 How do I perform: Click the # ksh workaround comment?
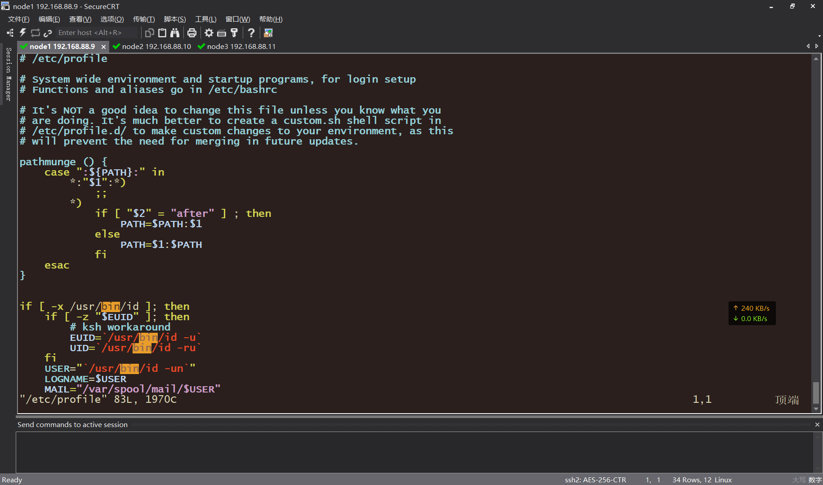tap(120, 327)
